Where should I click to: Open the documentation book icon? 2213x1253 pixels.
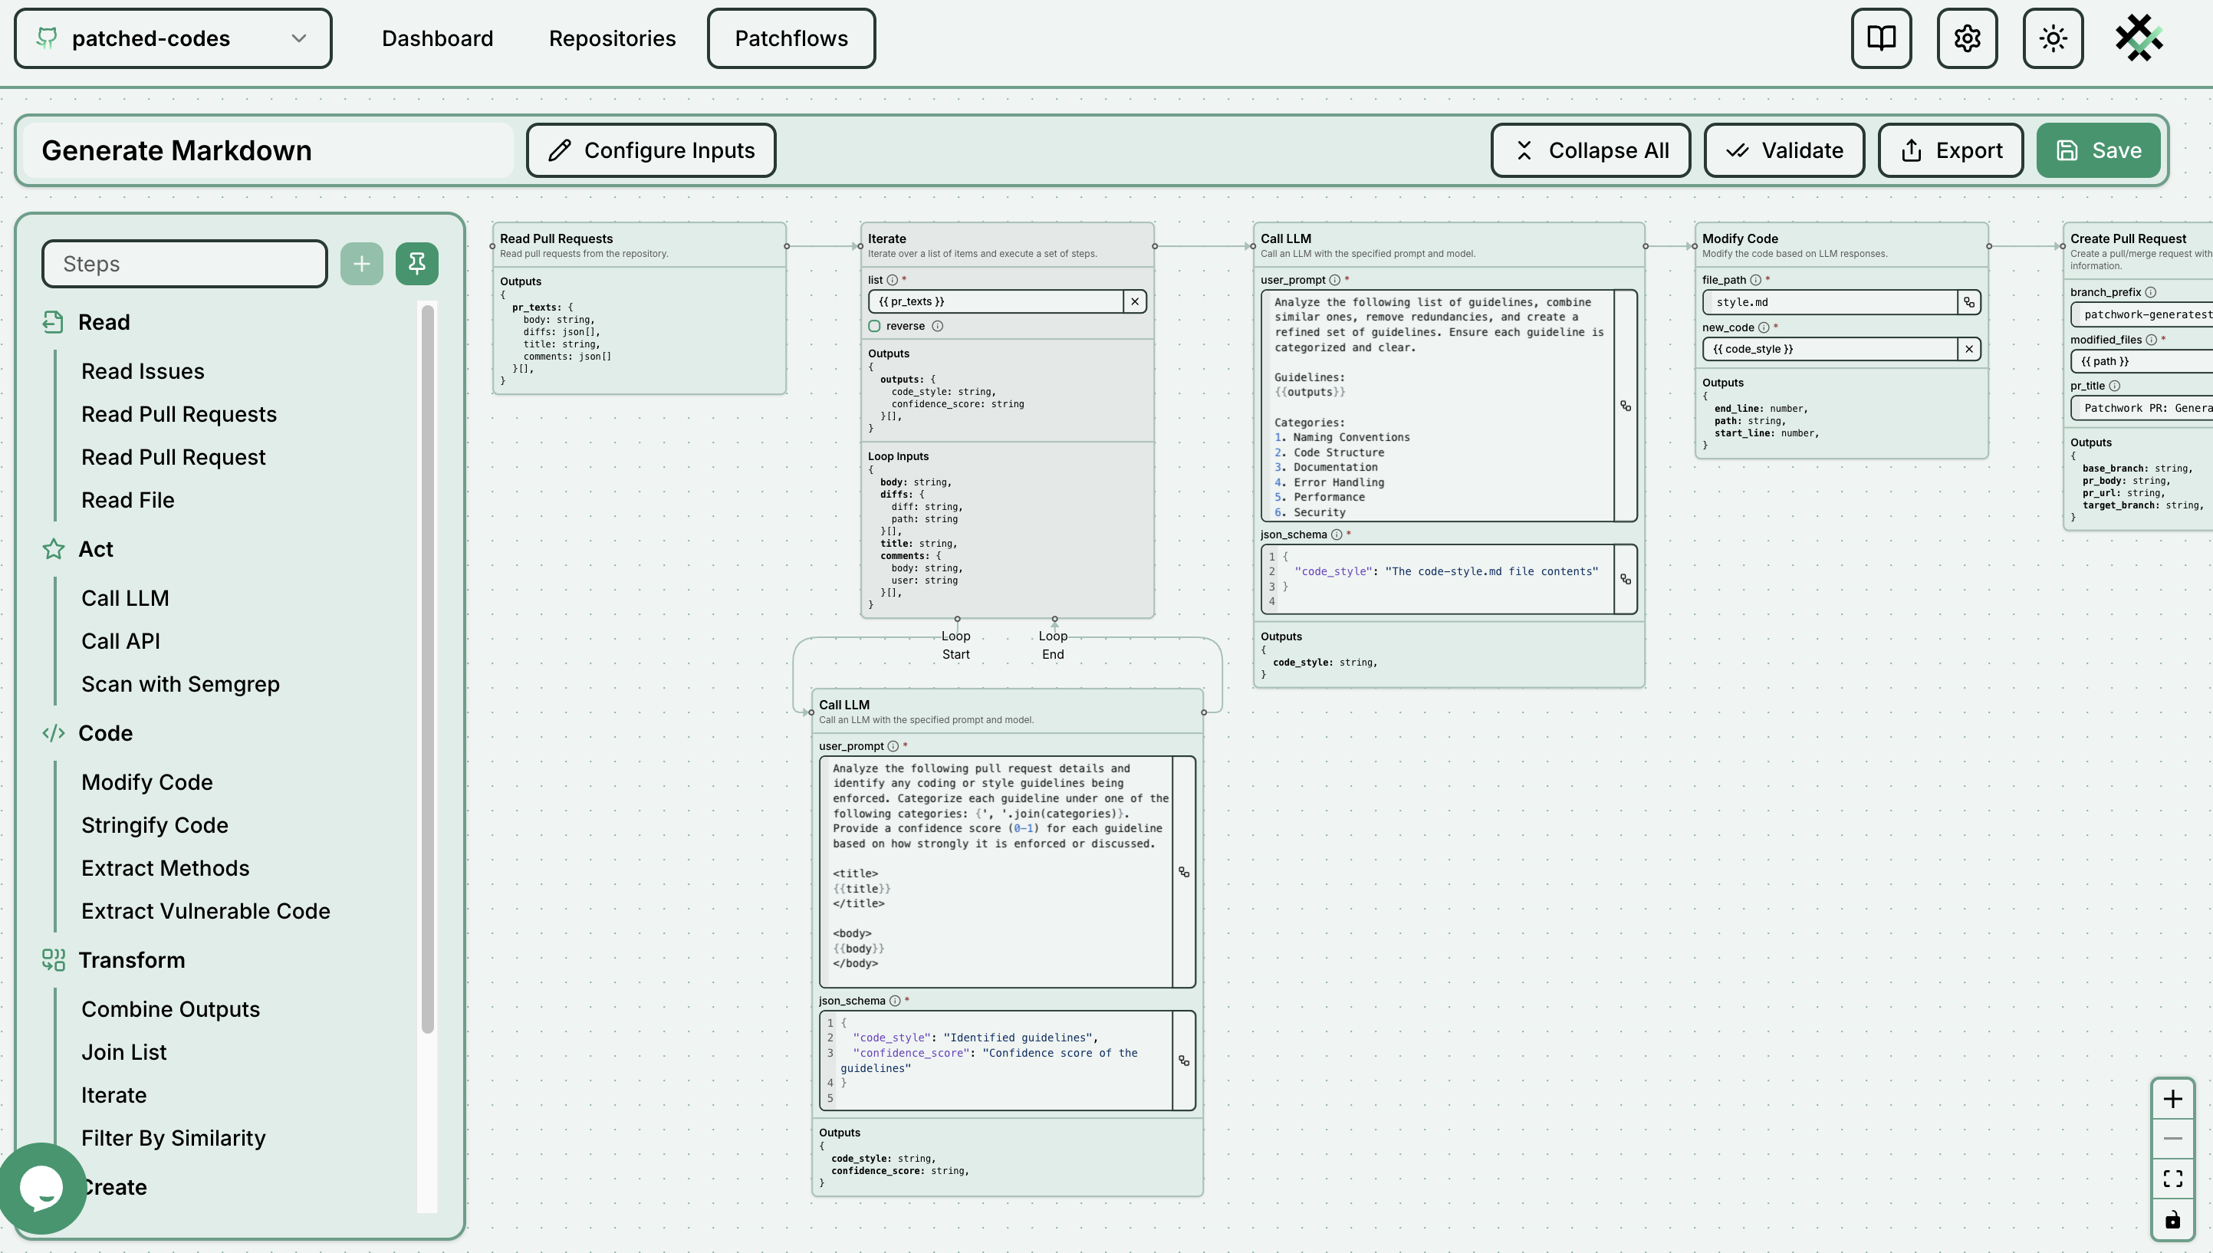point(1881,39)
